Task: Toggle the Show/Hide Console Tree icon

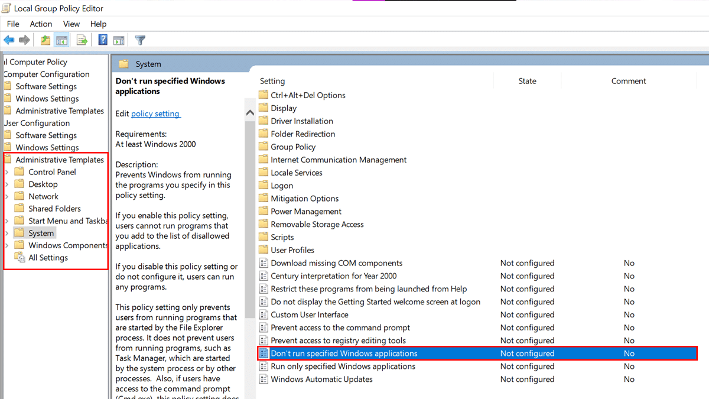Action: pyautogui.click(x=61, y=40)
